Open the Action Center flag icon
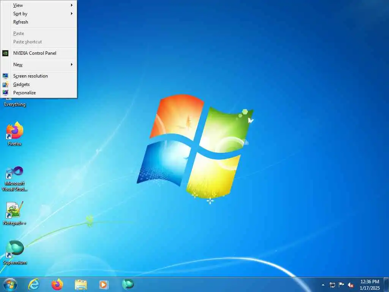Viewport: 389px width, 292px height. click(x=342, y=285)
